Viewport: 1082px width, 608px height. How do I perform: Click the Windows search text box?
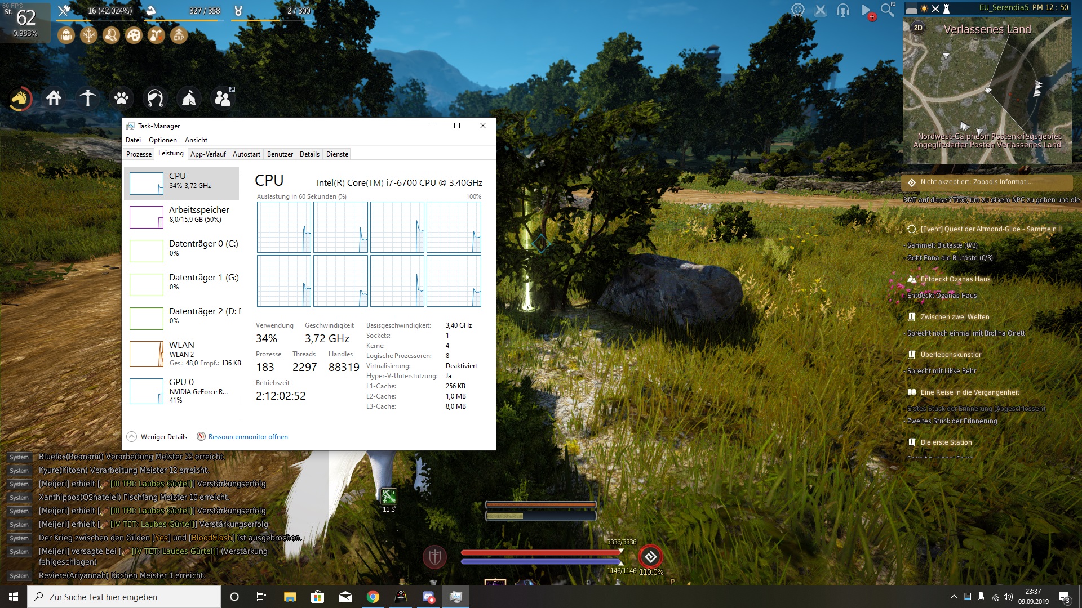[124, 597]
